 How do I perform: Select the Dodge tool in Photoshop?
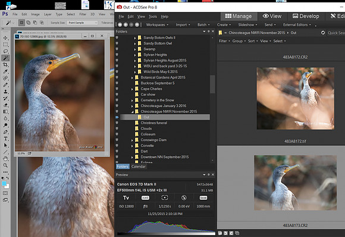[x=5, y=125]
